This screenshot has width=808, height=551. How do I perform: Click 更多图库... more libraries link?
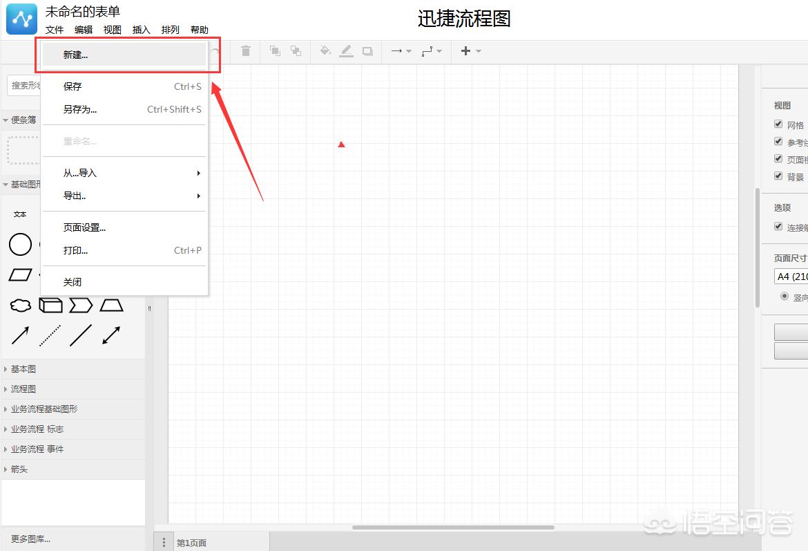pyautogui.click(x=31, y=539)
